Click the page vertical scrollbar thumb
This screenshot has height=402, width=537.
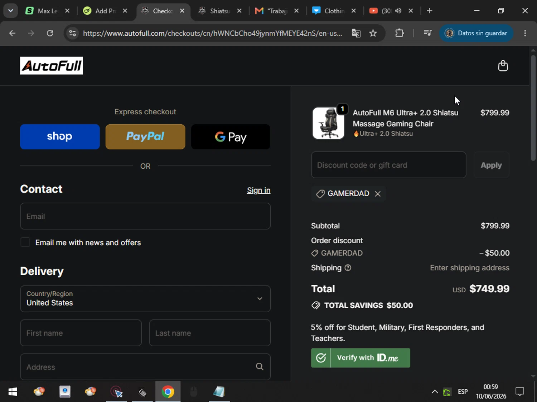coord(533,108)
